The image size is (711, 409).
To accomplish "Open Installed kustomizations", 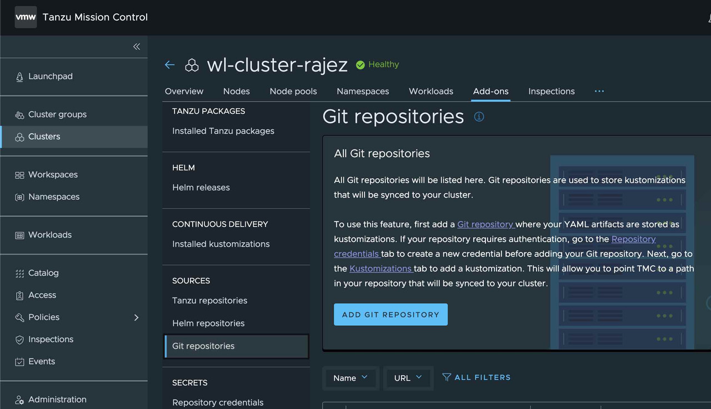I will coord(221,244).
